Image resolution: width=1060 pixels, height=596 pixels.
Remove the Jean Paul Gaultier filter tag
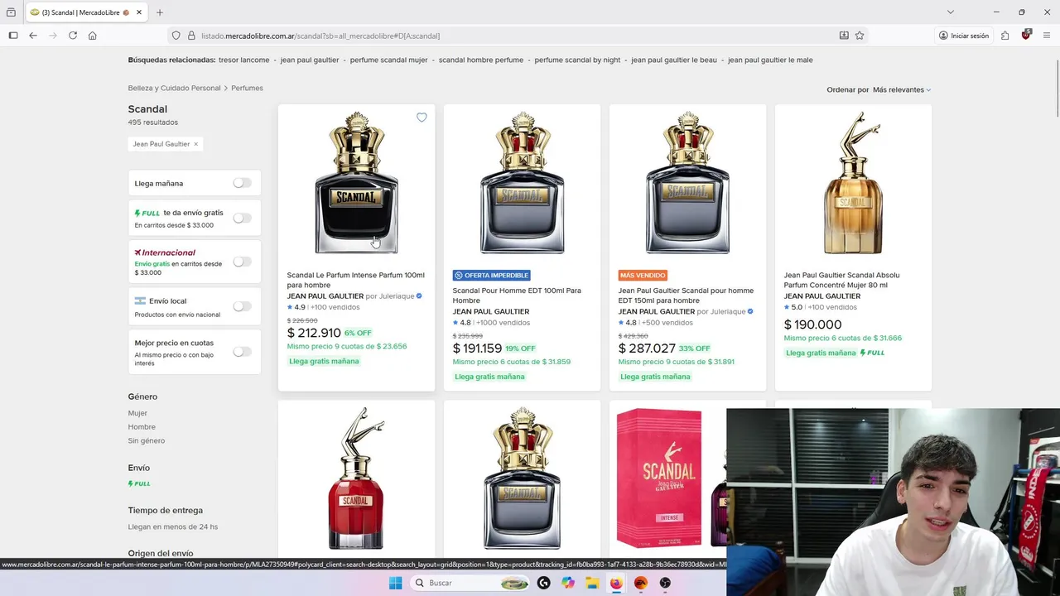(195, 144)
